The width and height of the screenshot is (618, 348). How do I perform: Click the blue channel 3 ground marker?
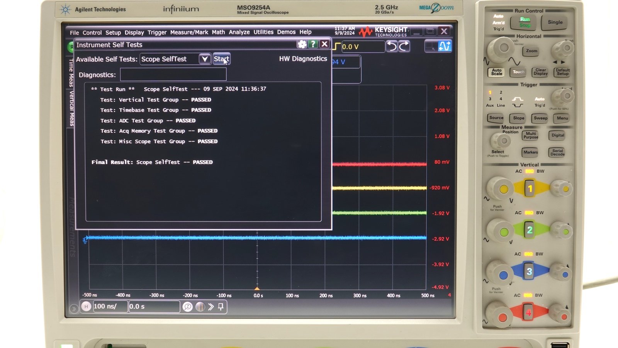click(85, 240)
